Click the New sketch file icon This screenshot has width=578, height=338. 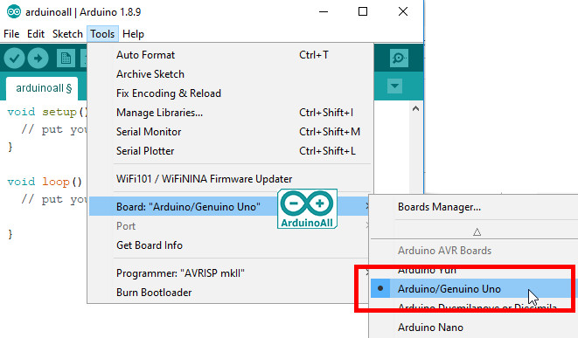tap(66, 59)
